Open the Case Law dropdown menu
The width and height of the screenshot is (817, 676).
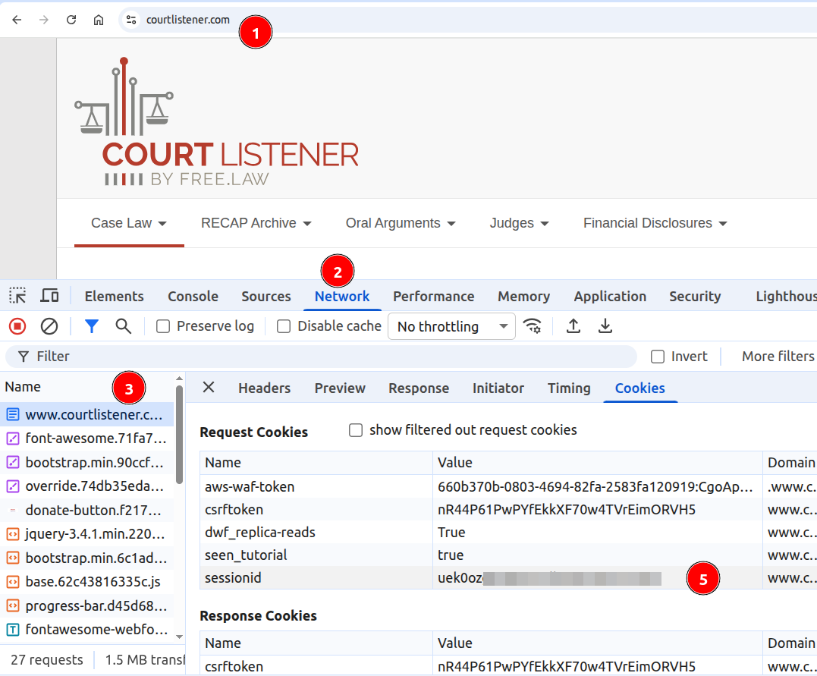(x=129, y=223)
